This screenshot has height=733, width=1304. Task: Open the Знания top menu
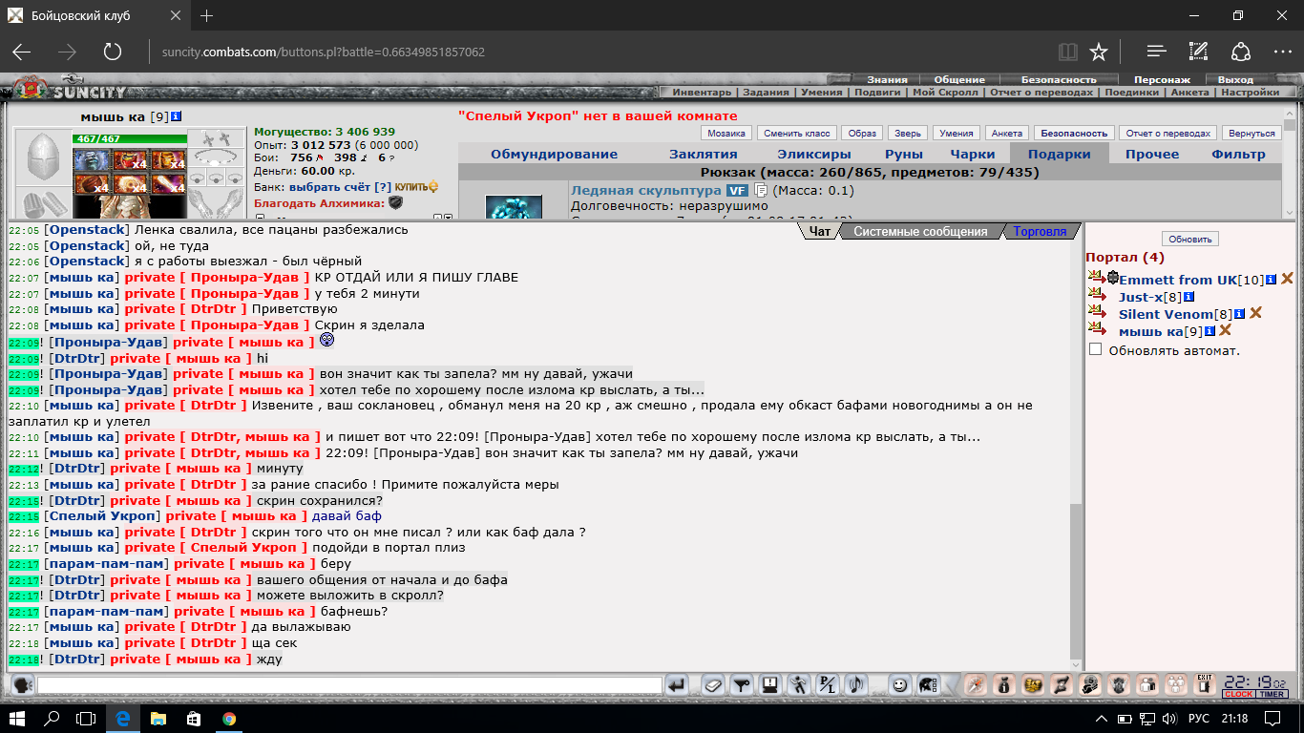[887, 80]
